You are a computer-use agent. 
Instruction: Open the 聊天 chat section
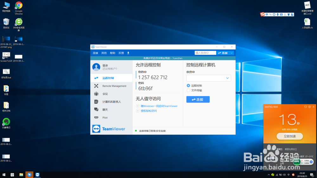coord(111,110)
